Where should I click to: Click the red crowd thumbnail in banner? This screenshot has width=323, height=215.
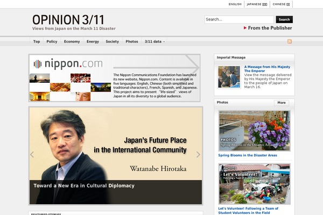pos(81,78)
